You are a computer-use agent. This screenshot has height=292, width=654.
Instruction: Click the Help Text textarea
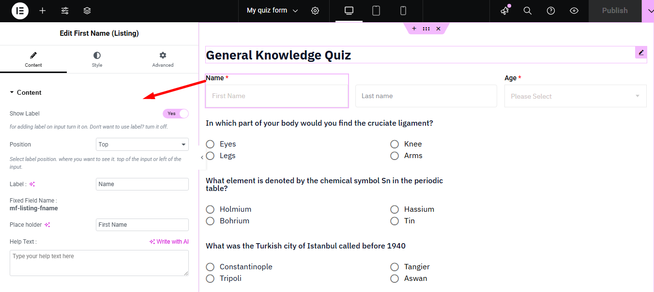[x=99, y=263]
